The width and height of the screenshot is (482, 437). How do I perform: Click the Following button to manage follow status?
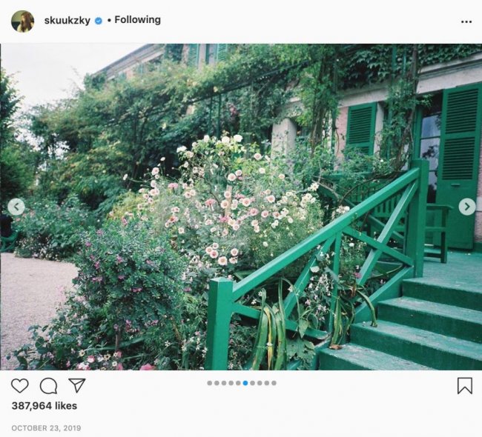point(137,20)
